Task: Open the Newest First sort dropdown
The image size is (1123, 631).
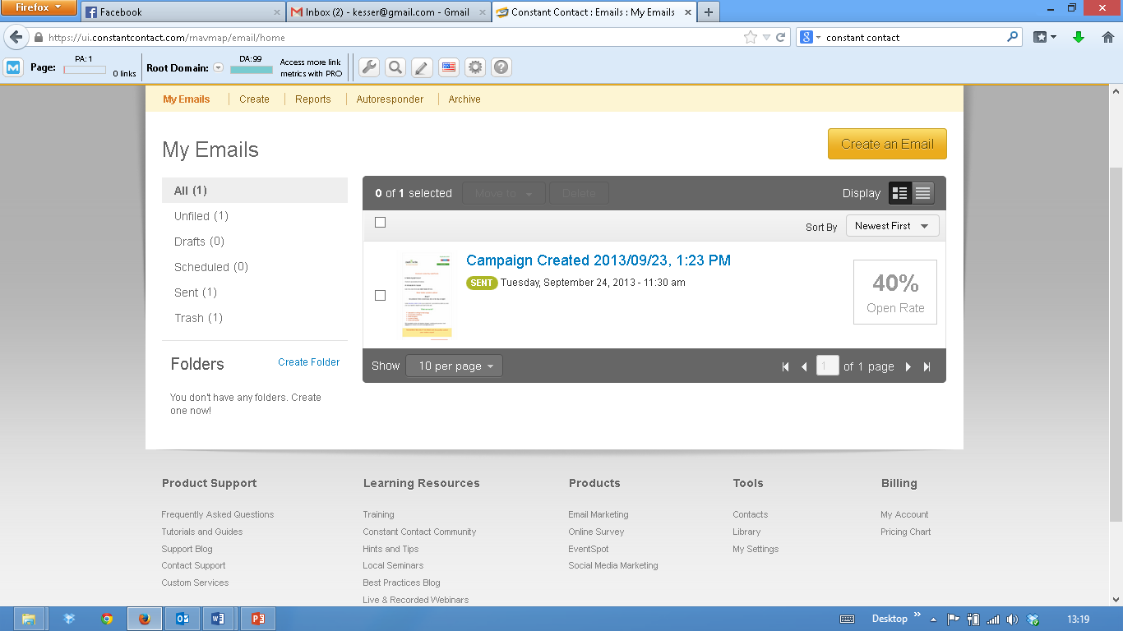Action: pos(892,226)
